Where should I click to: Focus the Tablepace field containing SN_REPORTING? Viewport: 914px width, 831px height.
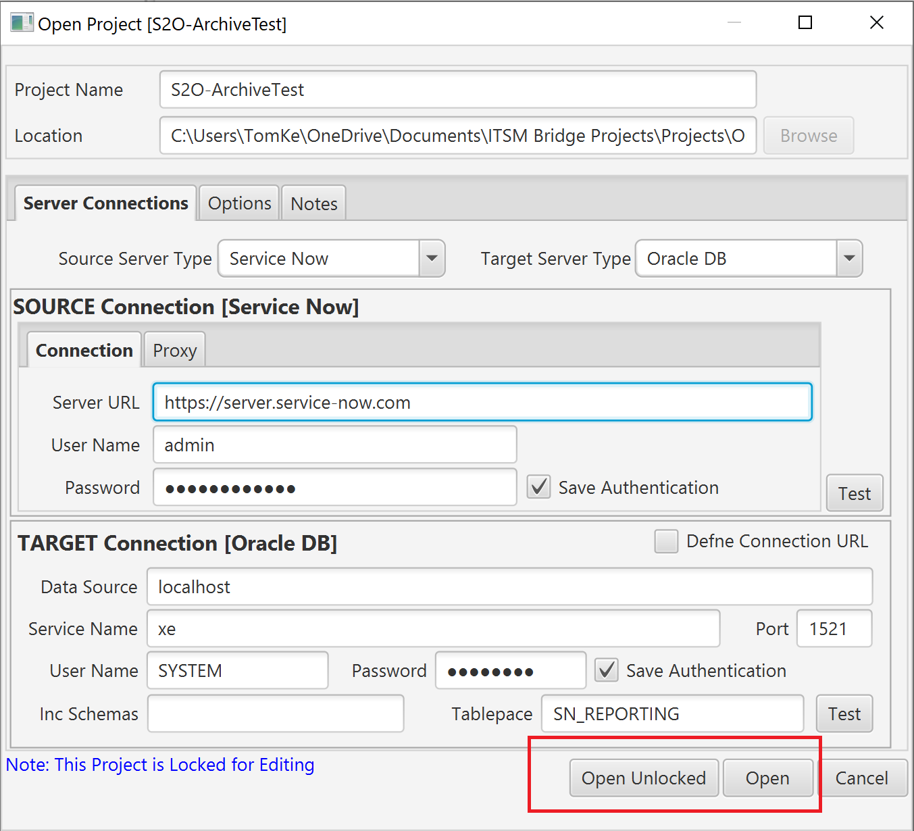(x=673, y=713)
